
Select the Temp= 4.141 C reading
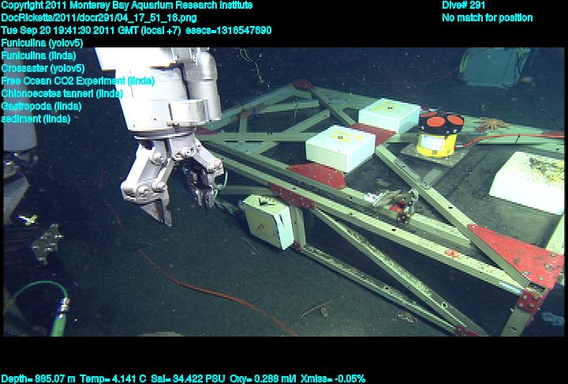[x=113, y=379]
